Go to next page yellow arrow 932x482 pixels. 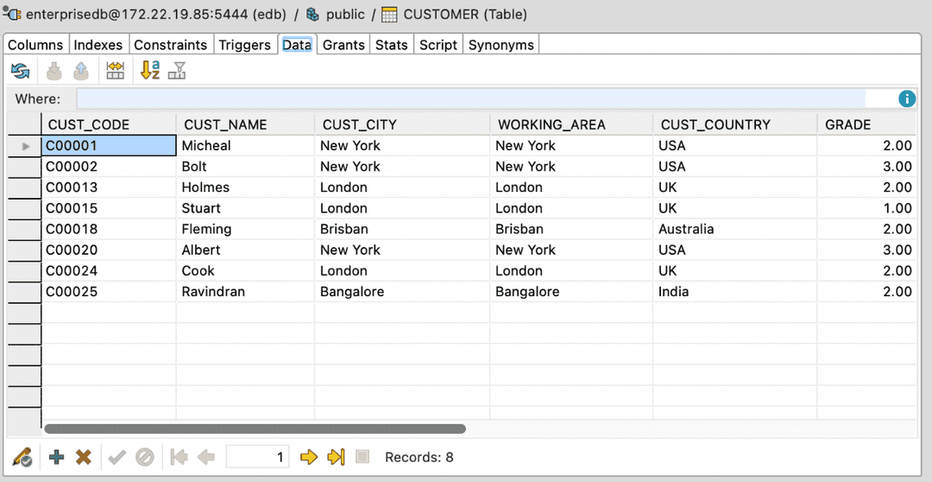pos(309,457)
